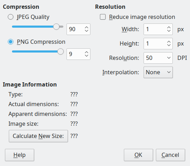
Task: Enable Reduce image resolution checkbox
Action: tap(103, 17)
